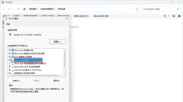Image resolution: width=183 pixels, height=102 pixels.
Task: Click the TCP/IPv6 protocol icon
Action: pyautogui.click(x=13, y=70)
